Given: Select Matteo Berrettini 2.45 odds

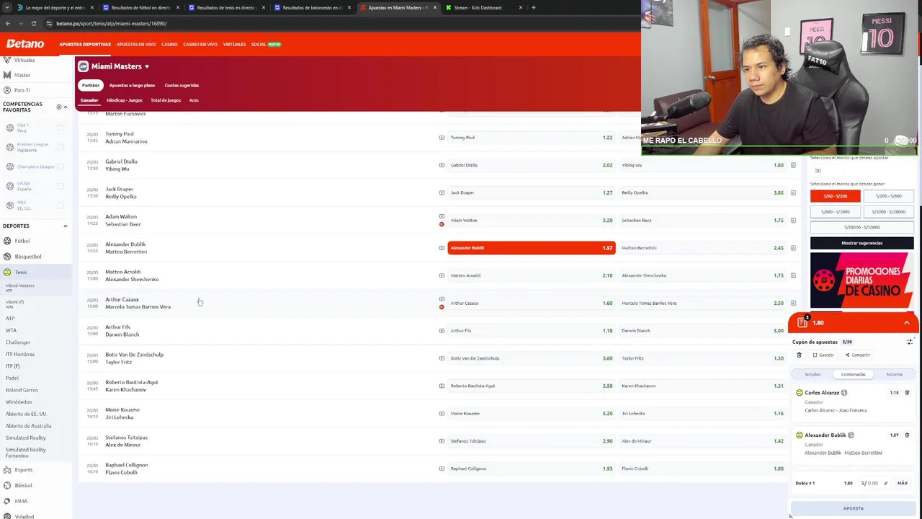Looking at the screenshot, I should (x=702, y=248).
